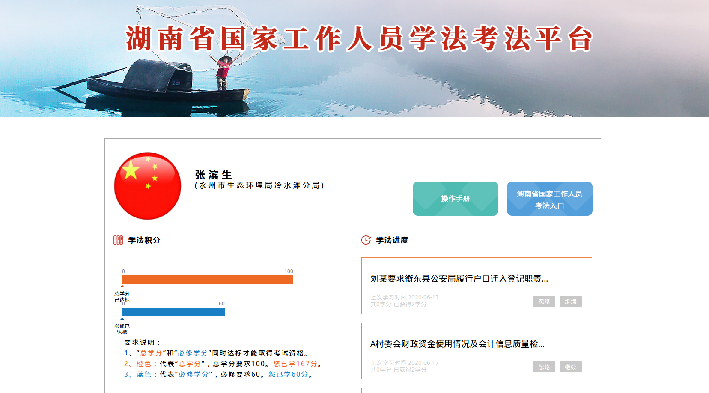Click the platform title banner 湖南省国家工作人员学法考法平台
The image size is (709, 393).
point(359,38)
